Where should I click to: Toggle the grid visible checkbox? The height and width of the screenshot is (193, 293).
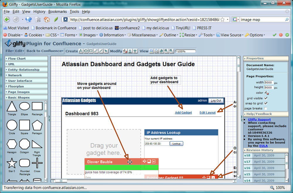pos(266,98)
